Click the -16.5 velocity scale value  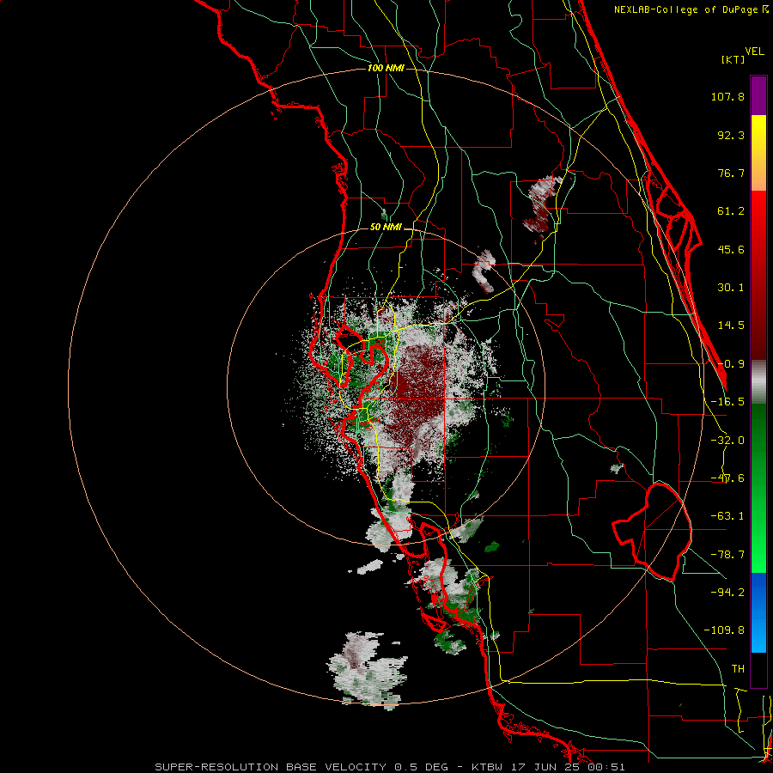(x=727, y=402)
